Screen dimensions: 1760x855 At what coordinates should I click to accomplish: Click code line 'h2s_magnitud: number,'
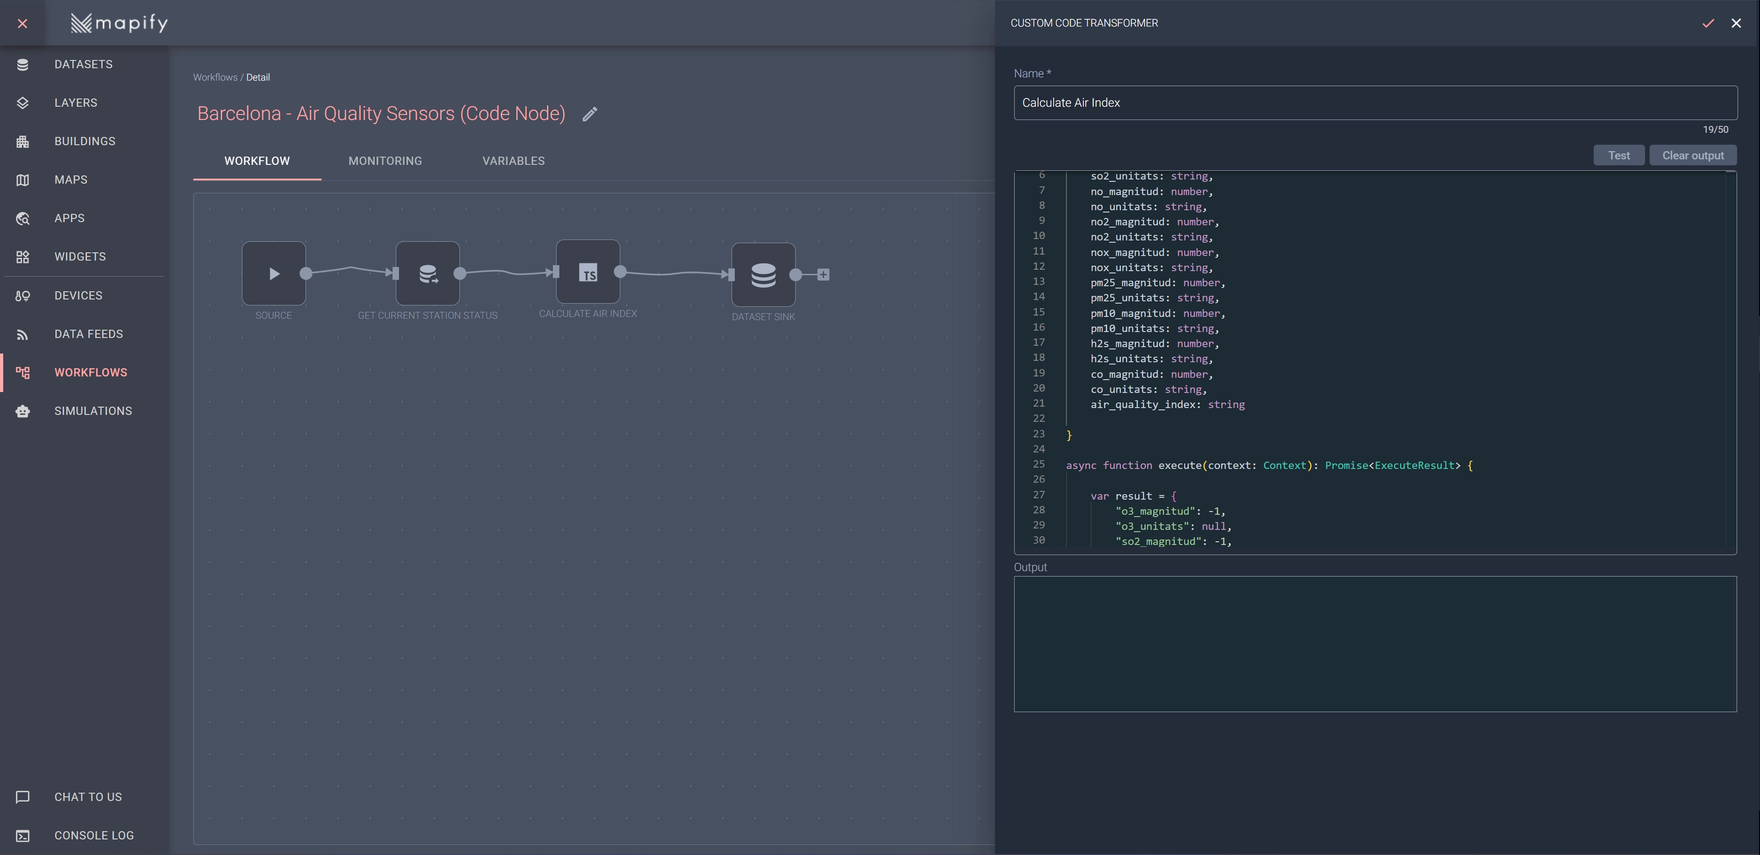1155,343
